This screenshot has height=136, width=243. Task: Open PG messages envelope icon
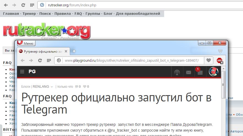pyautogui.click(x=189, y=72)
